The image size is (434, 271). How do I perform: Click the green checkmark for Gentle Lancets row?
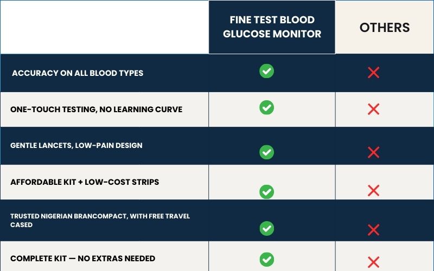point(266,152)
